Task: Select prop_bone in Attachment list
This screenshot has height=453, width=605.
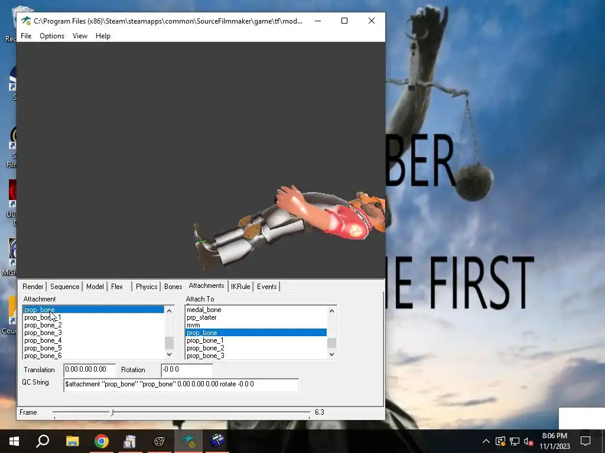Action: [93, 310]
